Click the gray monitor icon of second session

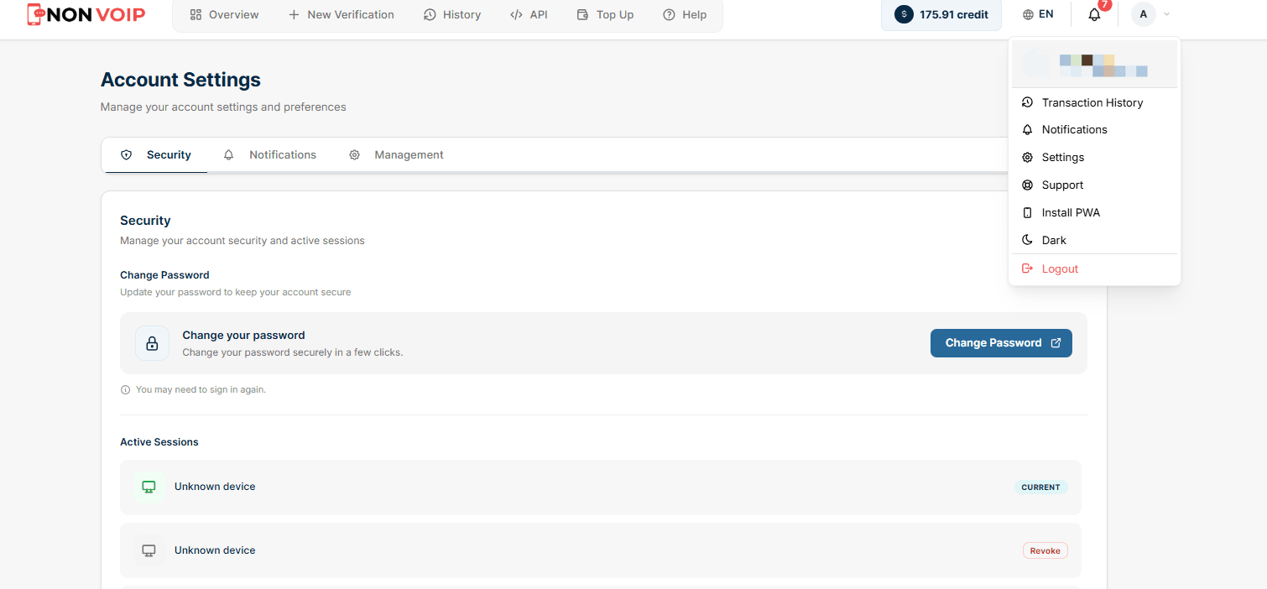(149, 550)
